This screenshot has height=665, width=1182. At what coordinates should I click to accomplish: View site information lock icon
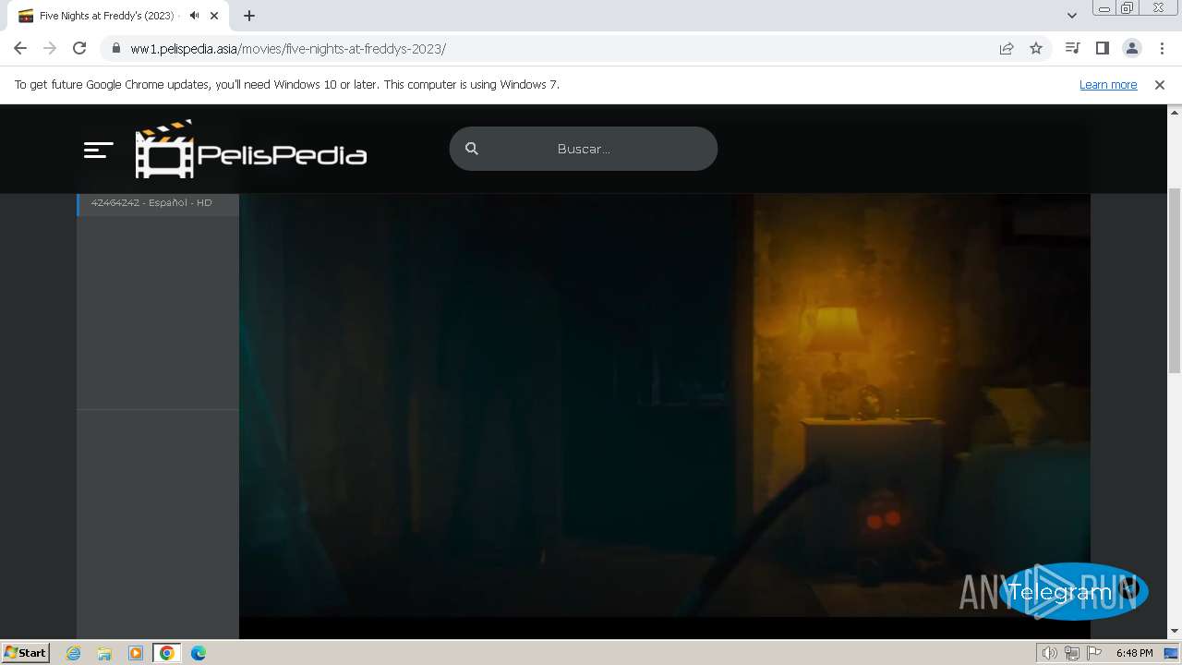click(115, 49)
